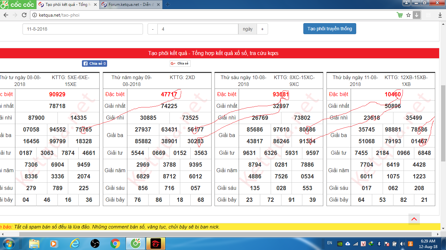
Task: Close the Tạo phôi kết quả tab
Action: click(x=95, y=5)
